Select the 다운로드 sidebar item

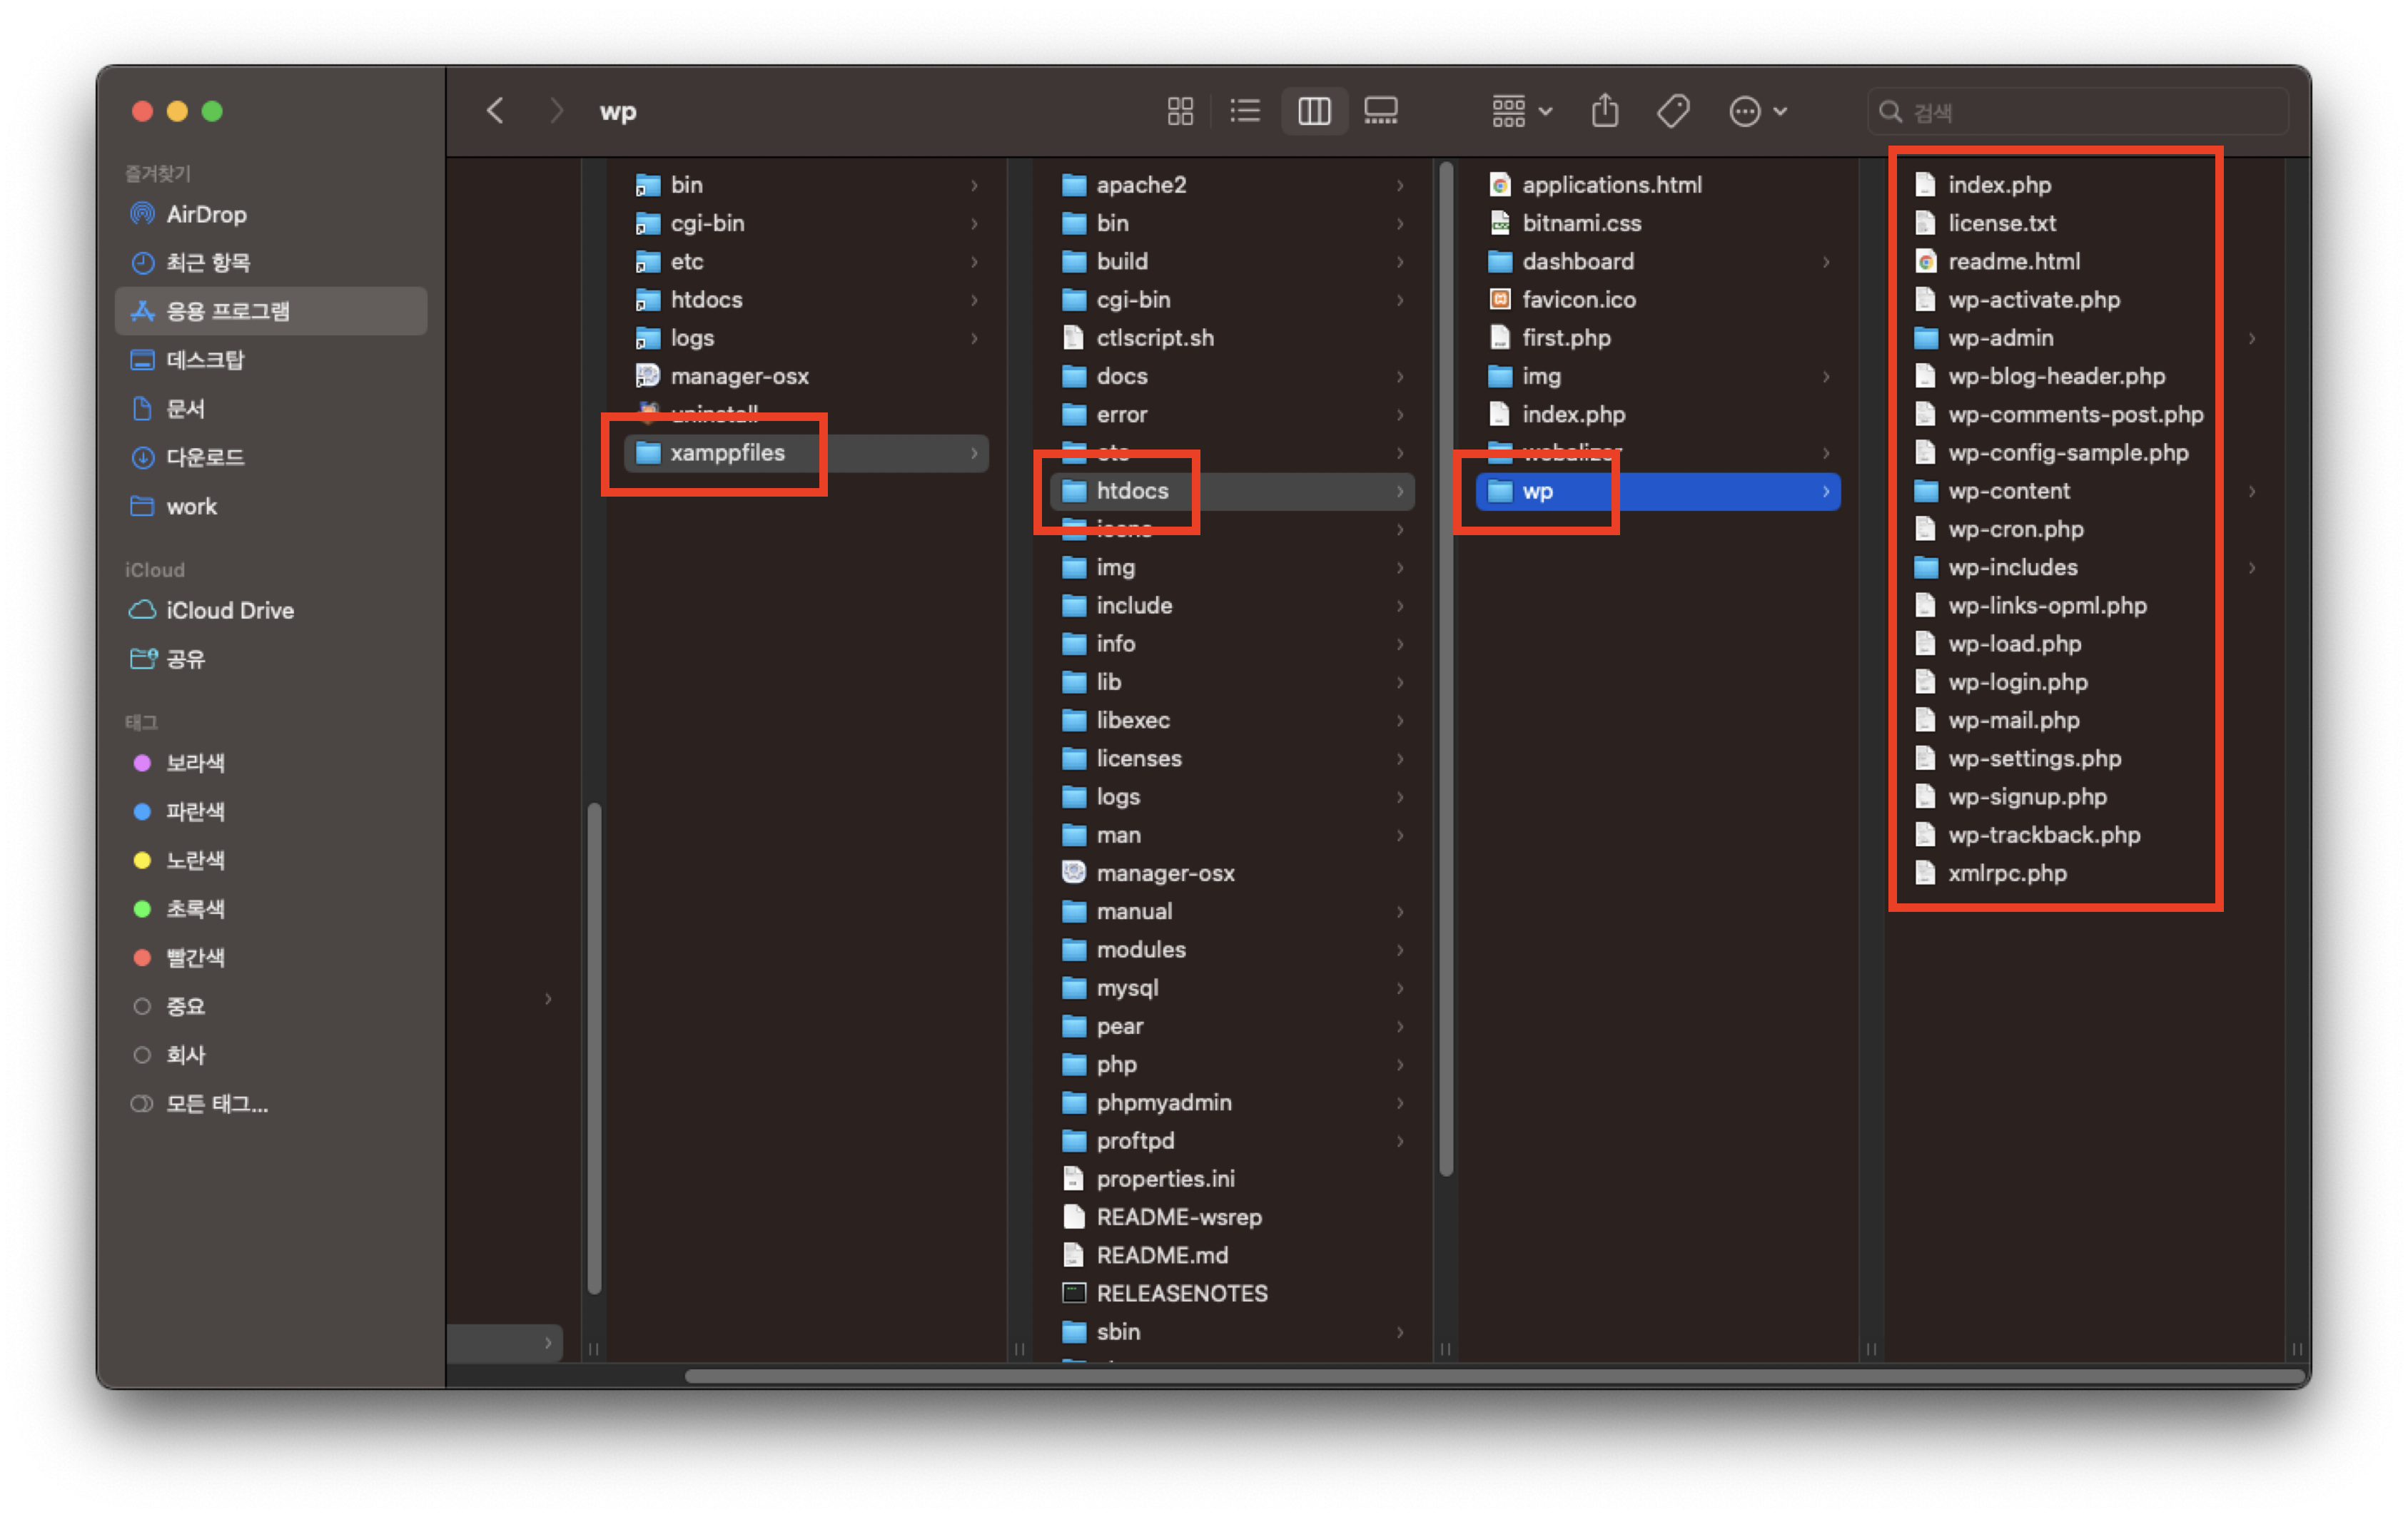pyautogui.click(x=205, y=457)
